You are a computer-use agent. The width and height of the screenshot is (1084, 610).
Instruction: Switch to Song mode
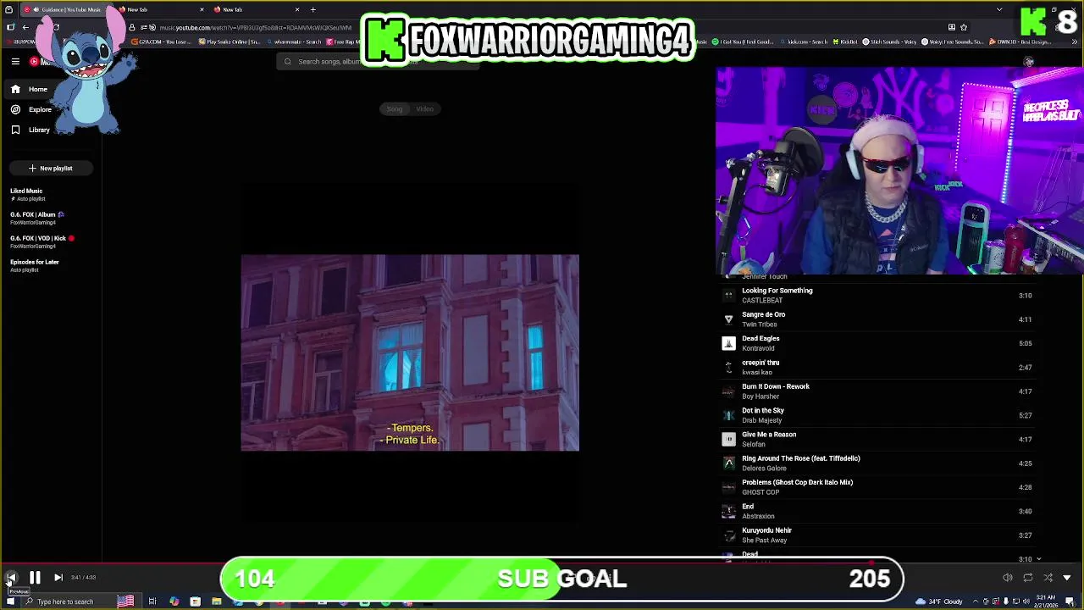point(395,108)
